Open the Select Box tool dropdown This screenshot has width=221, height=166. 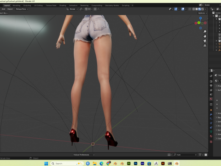pyautogui.click(x=4, y=13)
